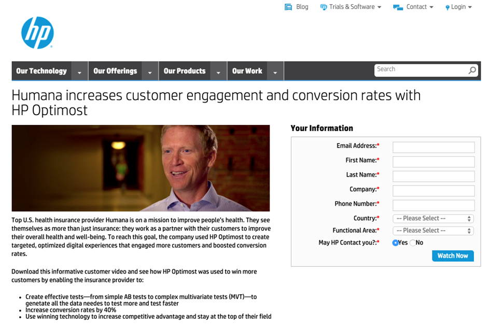Open the Trials & Software menu
488x328 pixels.
coord(355,7)
